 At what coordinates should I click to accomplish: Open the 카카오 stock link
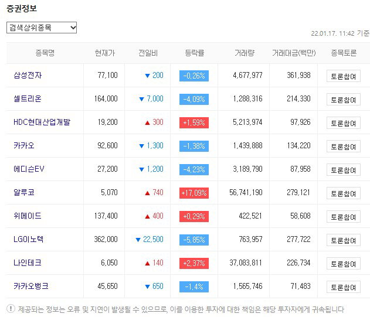point(24,145)
